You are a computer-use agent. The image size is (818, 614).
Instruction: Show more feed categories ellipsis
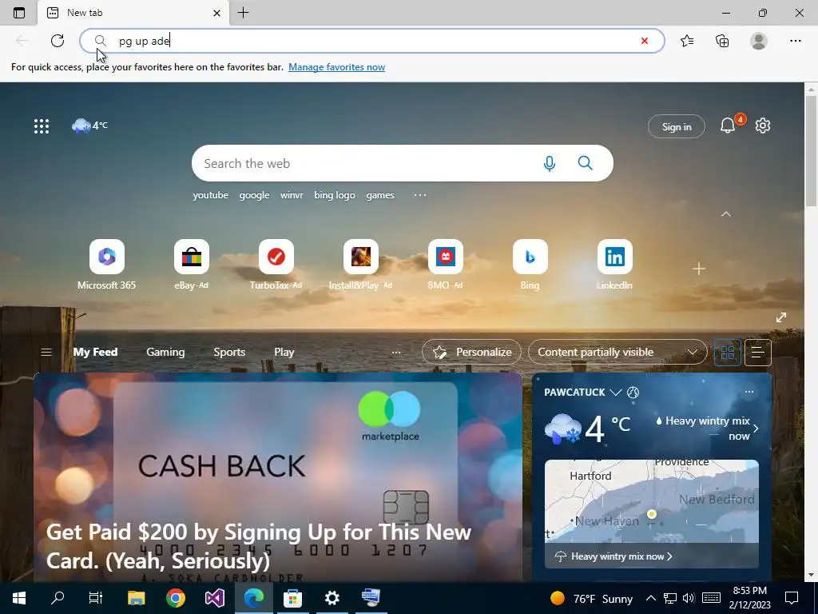(396, 353)
